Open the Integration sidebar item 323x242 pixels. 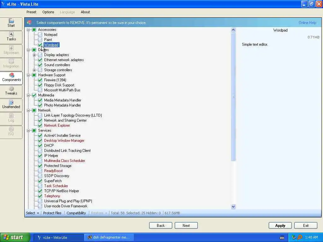click(x=11, y=64)
